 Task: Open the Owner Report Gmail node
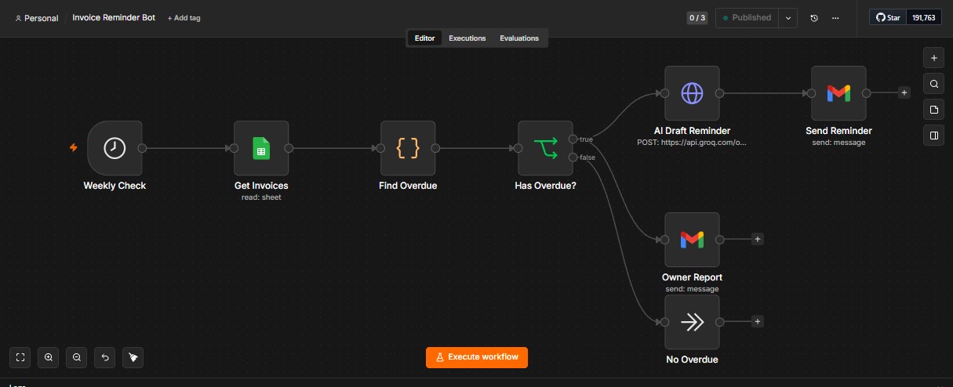tap(692, 240)
